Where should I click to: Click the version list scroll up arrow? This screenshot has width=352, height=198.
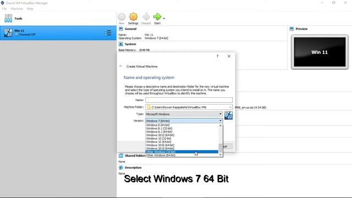pyautogui.click(x=220, y=126)
